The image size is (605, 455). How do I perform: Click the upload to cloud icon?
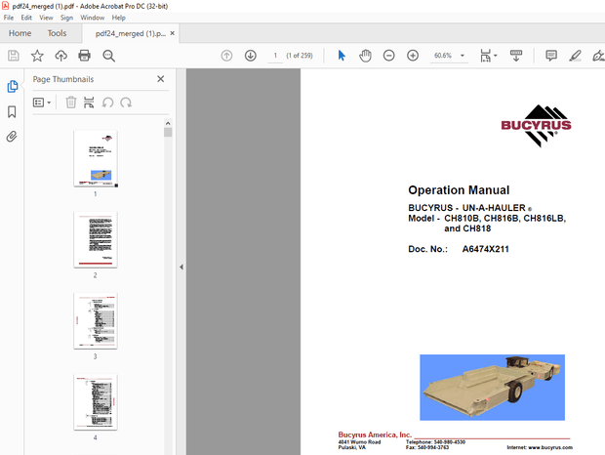point(60,56)
